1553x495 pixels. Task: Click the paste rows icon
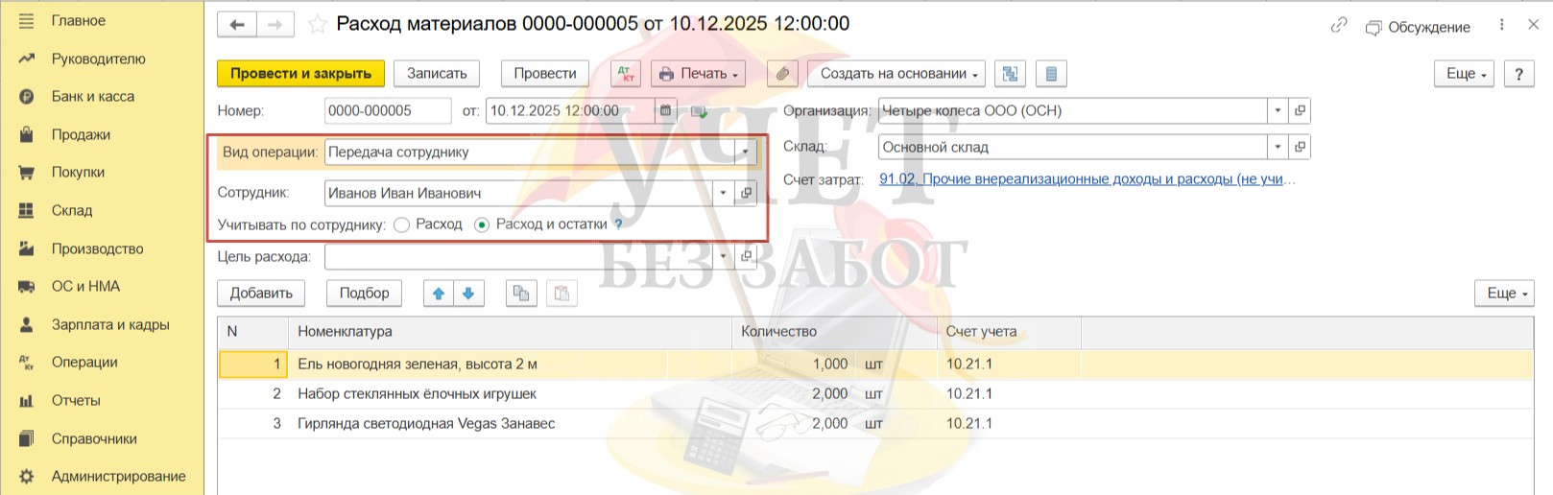(x=562, y=294)
